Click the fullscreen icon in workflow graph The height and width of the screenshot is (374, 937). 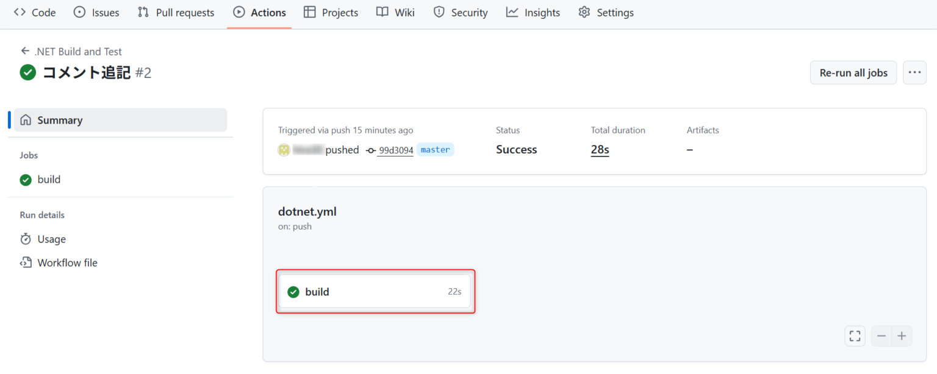coord(855,336)
